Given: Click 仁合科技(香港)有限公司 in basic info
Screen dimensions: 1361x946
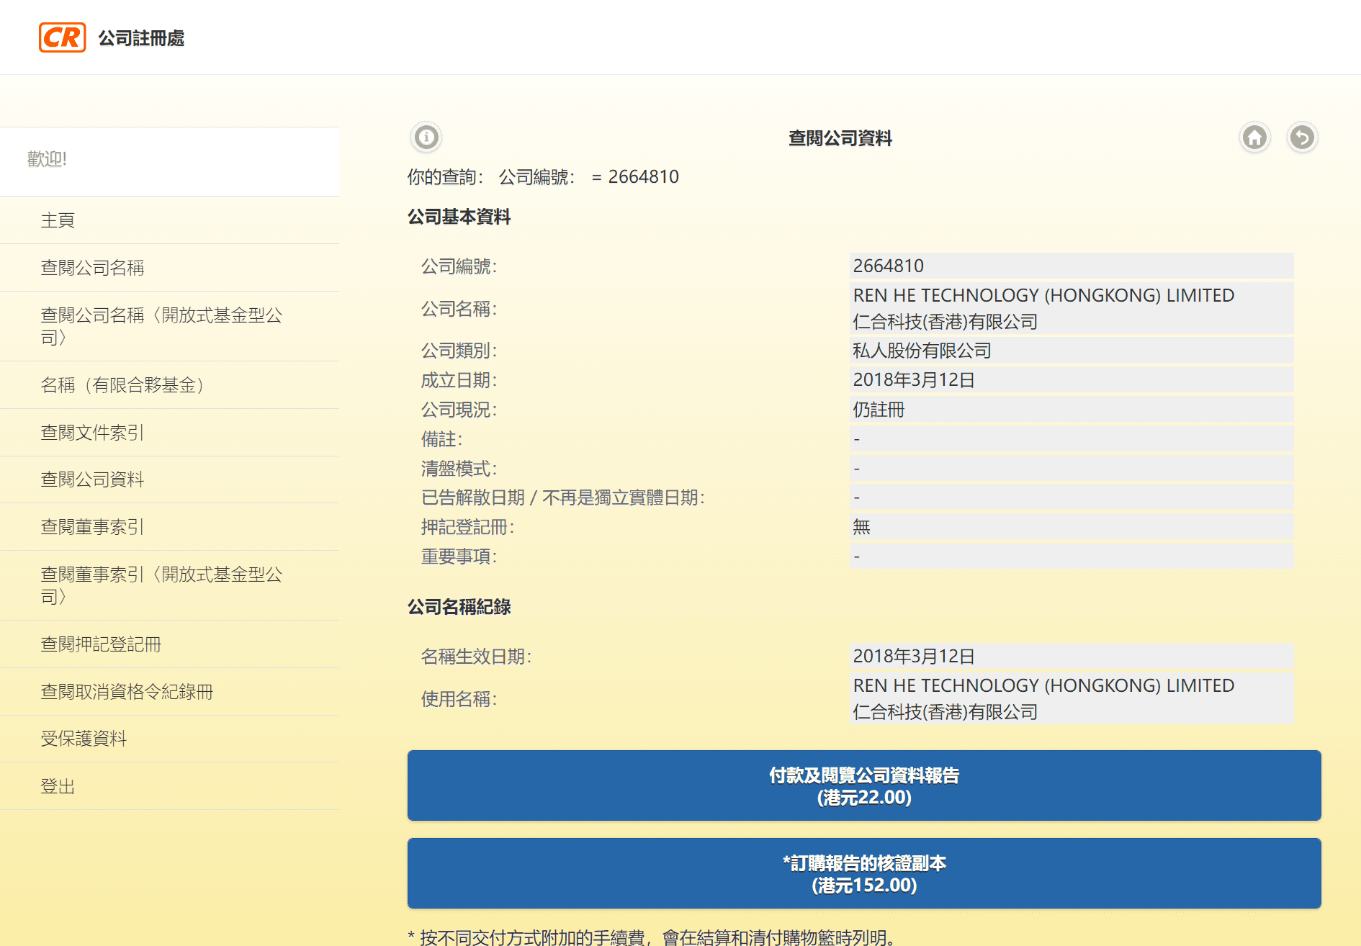Looking at the screenshot, I should click(x=945, y=322).
